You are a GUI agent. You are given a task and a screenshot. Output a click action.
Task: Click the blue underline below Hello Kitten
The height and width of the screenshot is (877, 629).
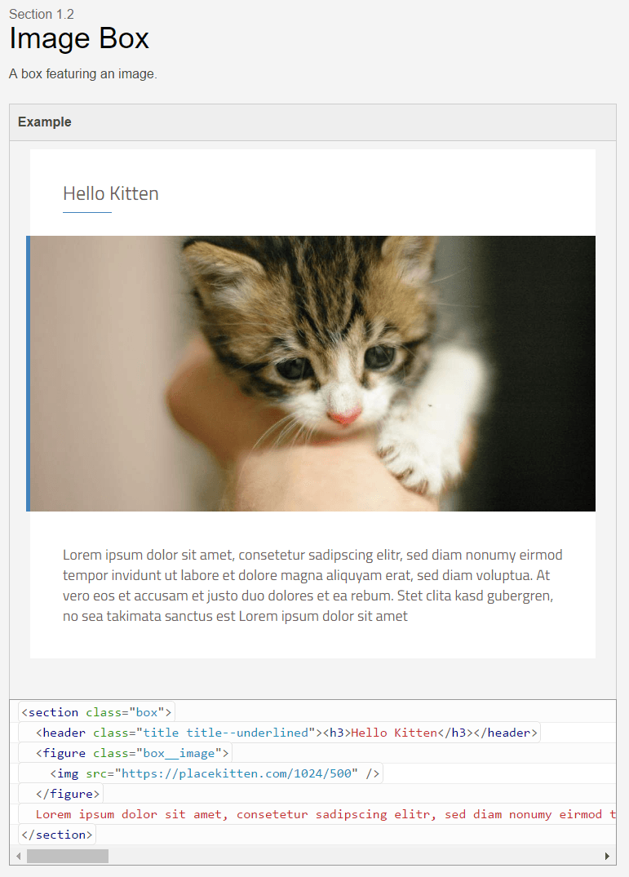pyautogui.click(x=86, y=212)
